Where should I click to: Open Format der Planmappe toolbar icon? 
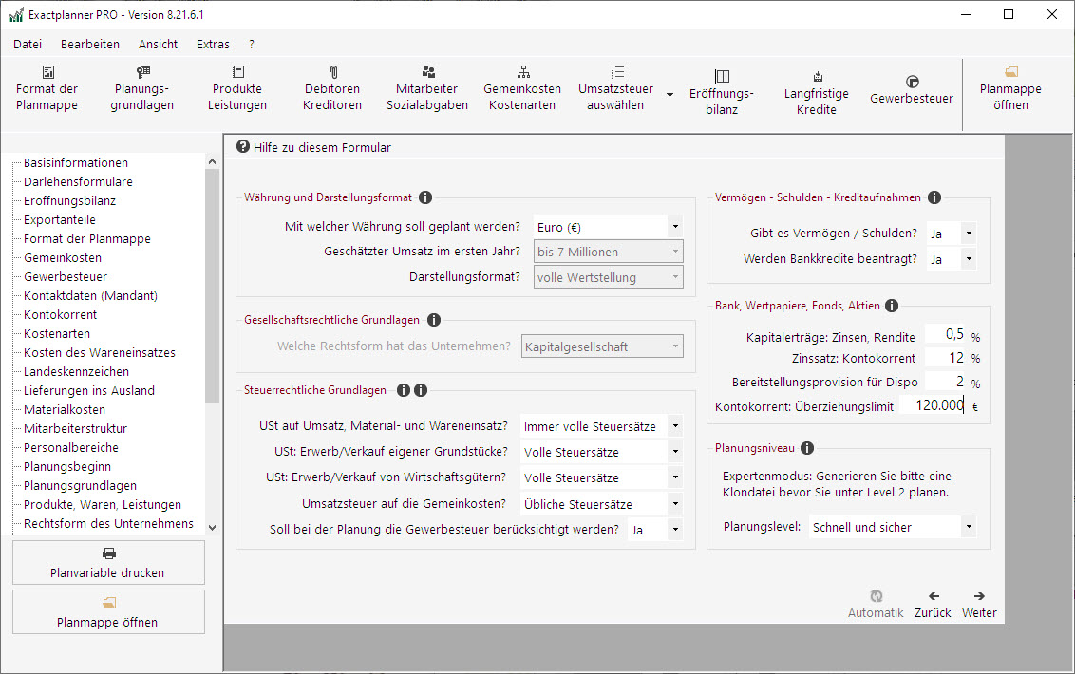click(47, 72)
